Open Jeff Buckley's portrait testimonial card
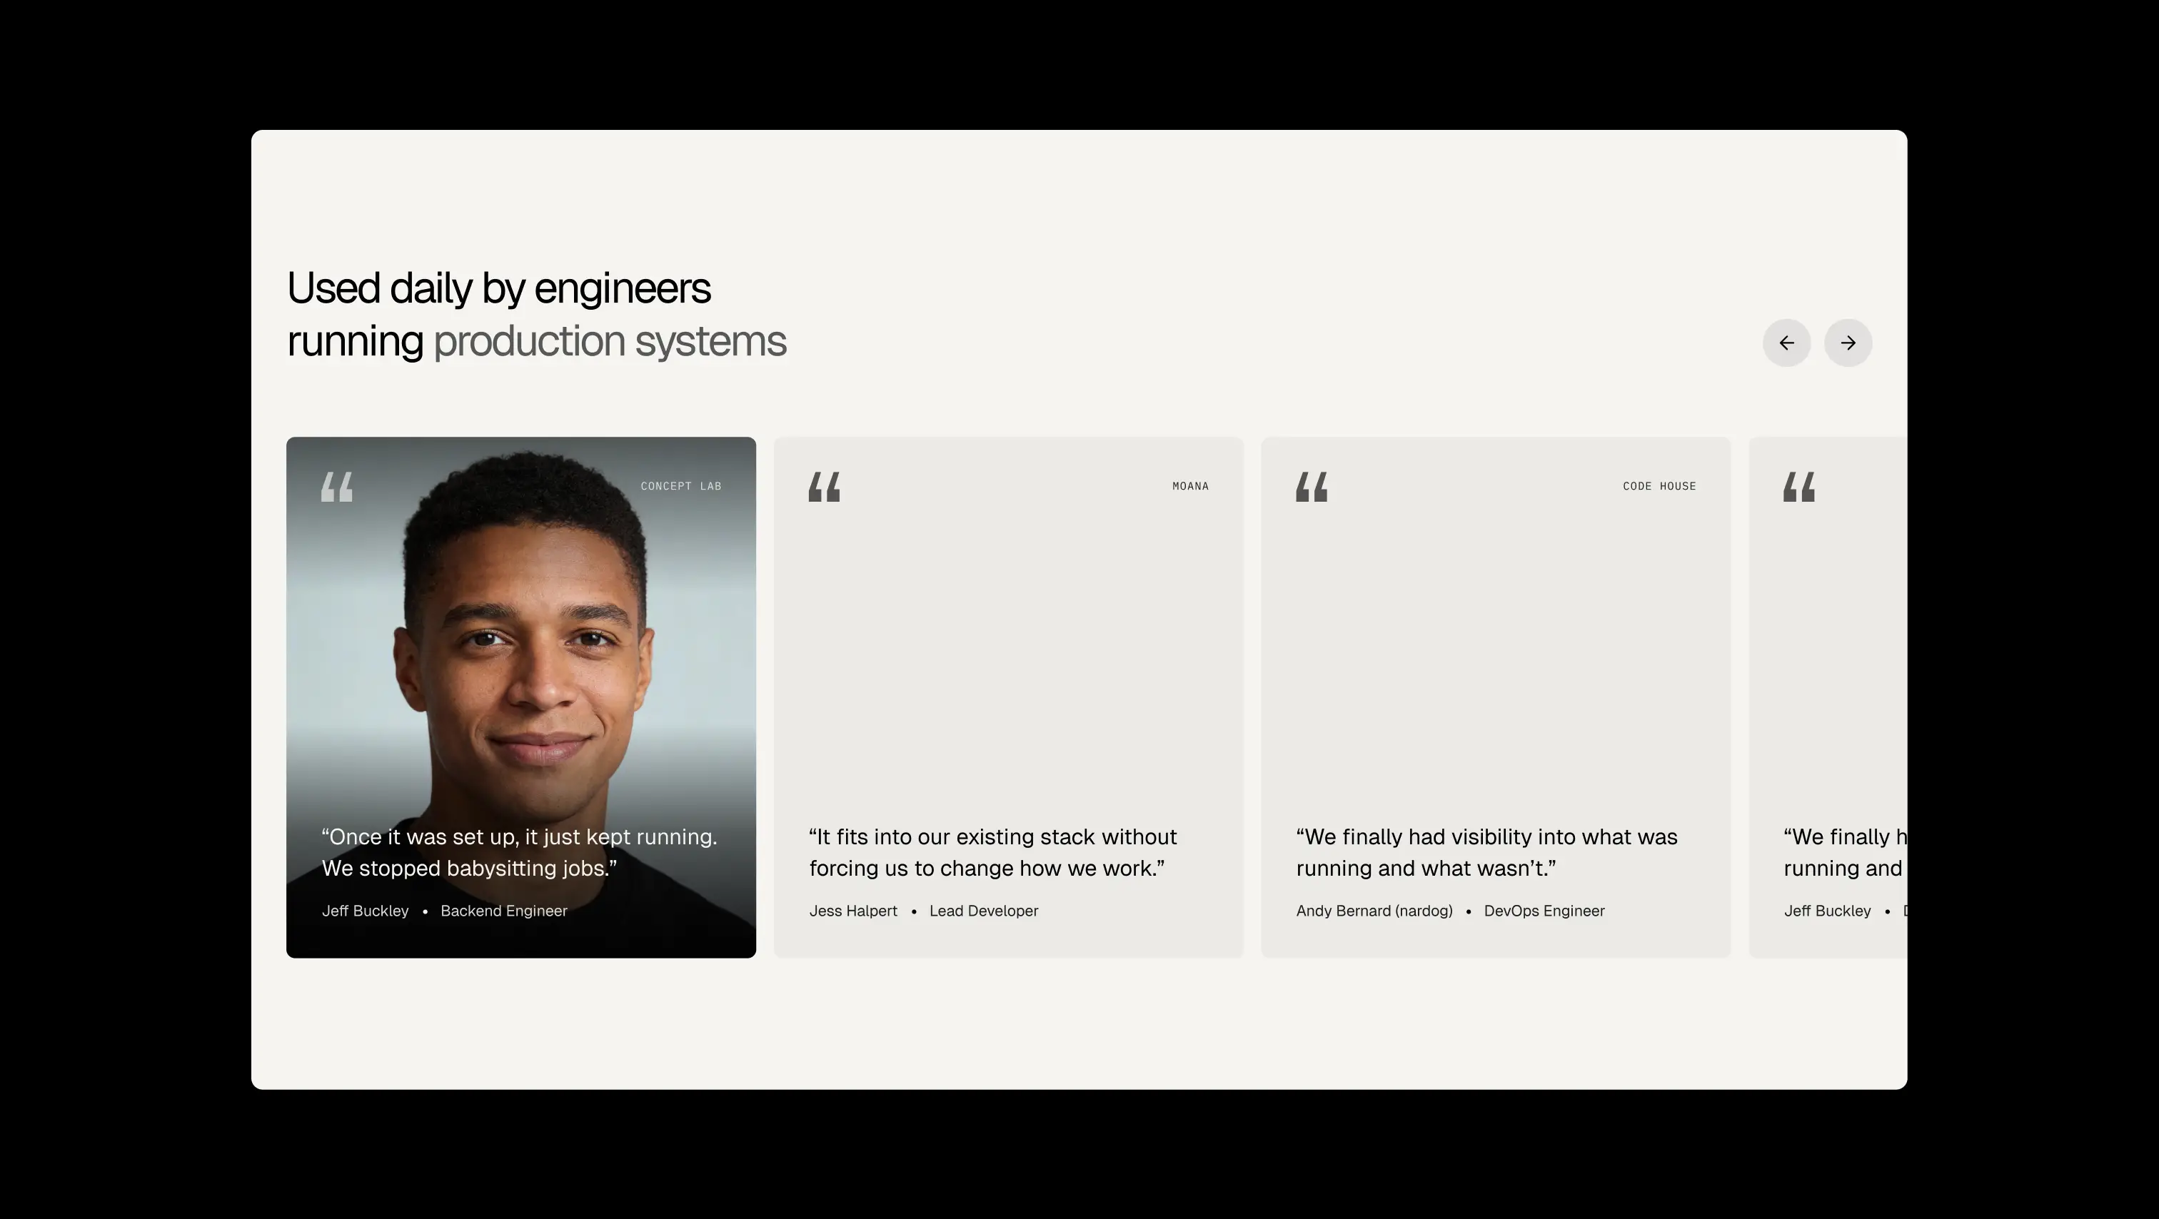The height and width of the screenshot is (1219, 2159). coord(520,697)
